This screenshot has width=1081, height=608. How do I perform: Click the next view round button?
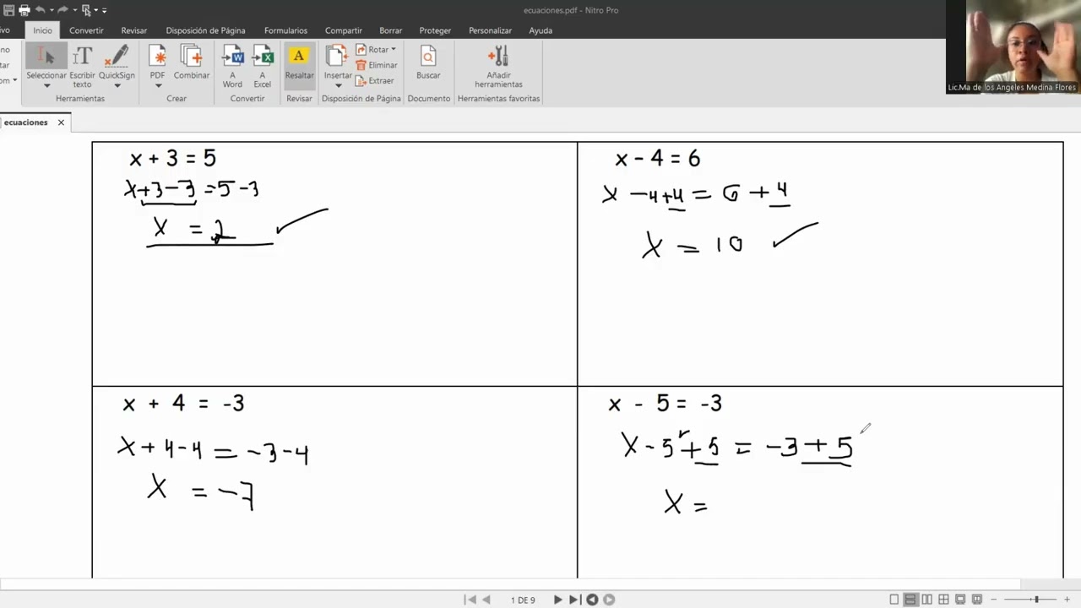click(609, 600)
